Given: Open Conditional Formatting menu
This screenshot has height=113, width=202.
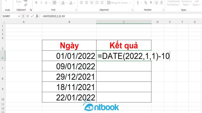Looking at the screenshot, I should click(173, 3).
